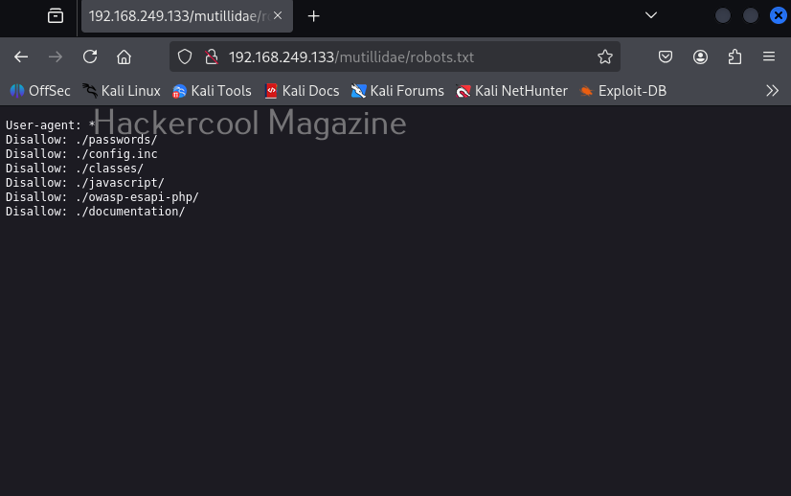Go to the browser home page

[124, 57]
